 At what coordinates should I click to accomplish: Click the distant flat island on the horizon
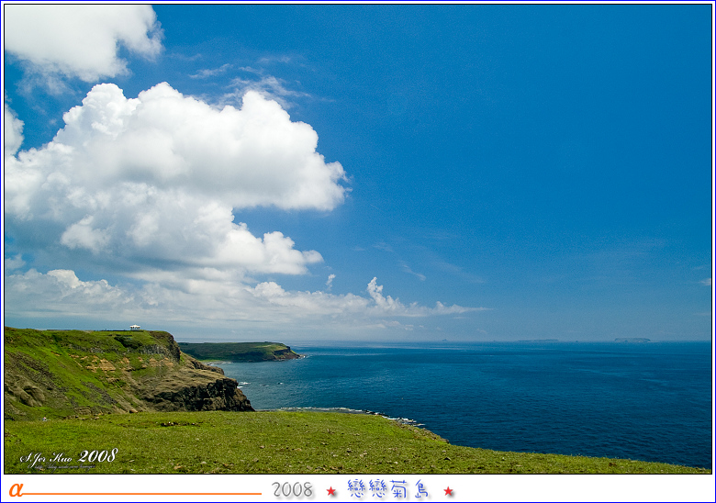[x=632, y=340]
